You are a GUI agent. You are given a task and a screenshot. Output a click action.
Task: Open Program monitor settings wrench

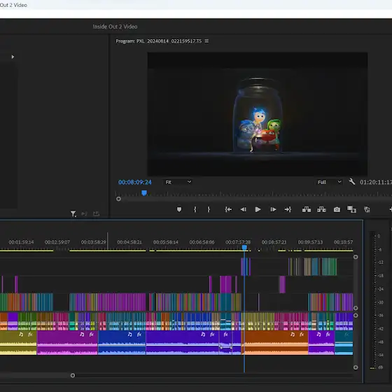(x=351, y=181)
